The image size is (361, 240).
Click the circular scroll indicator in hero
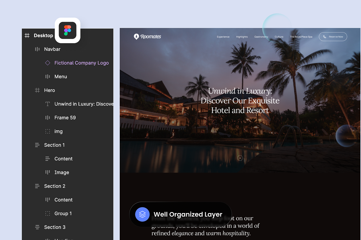[x=240, y=158]
